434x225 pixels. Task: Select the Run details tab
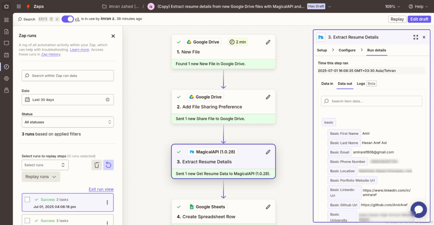(x=376, y=50)
